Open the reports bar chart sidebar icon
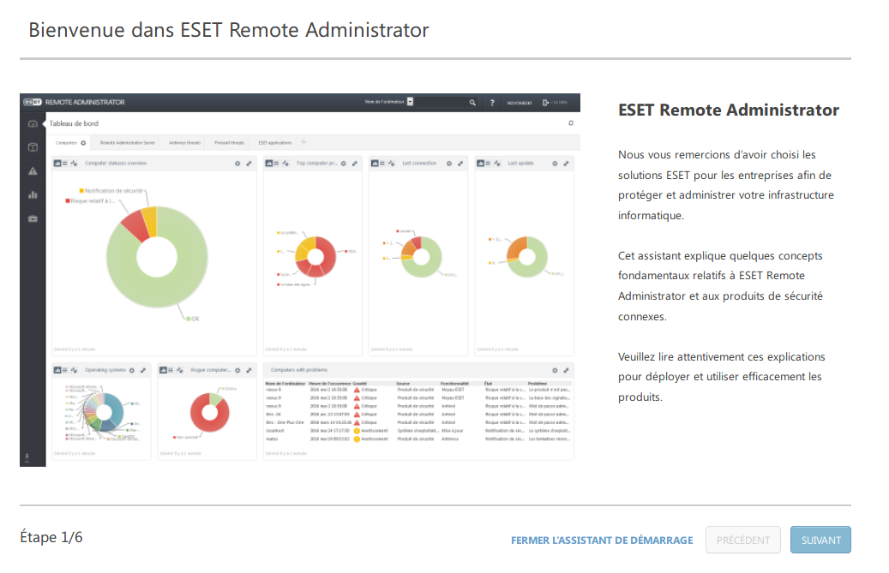Image resolution: width=889 pixels, height=573 pixels. [x=33, y=194]
